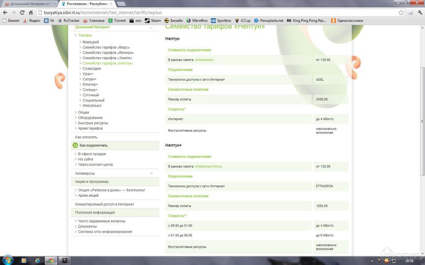This screenshot has width=425, height=265.
Task: Open the Меркурий tariff
Action: point(91,42)
